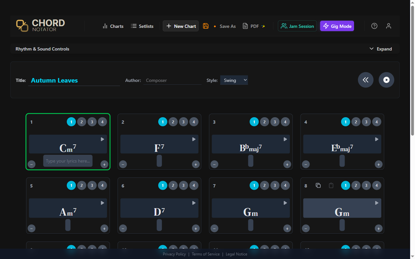415x259 pixels.
Task: Click the paste icon on measure 8
Action: pyautogui.click(x=331, y=185)
